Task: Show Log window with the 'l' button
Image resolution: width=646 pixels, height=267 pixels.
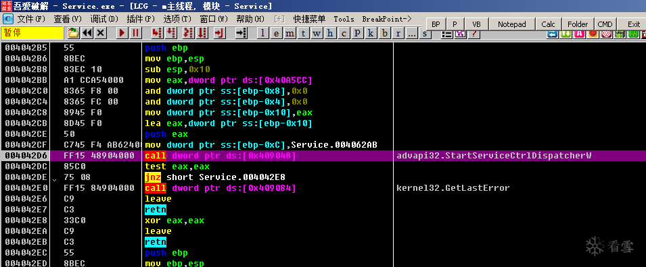Action: [x=263, y=33]
